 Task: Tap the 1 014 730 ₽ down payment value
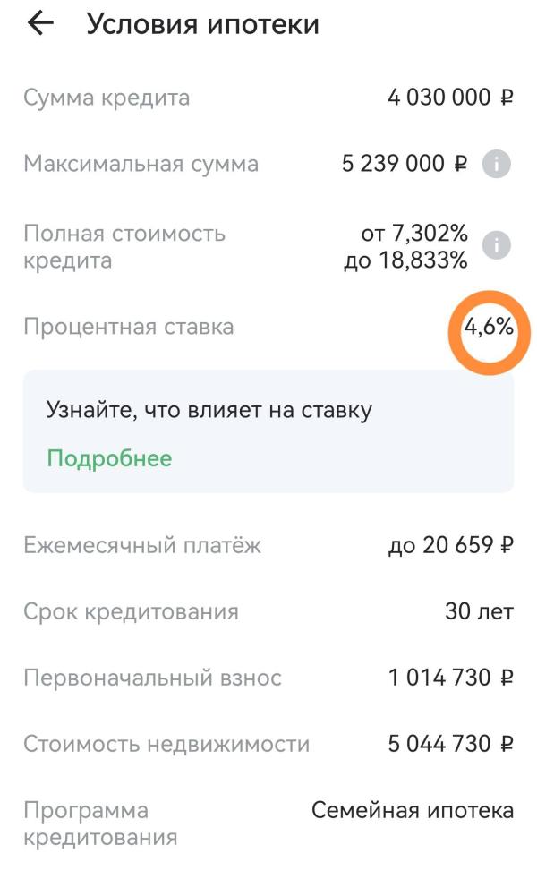click(x=451, y=678)
